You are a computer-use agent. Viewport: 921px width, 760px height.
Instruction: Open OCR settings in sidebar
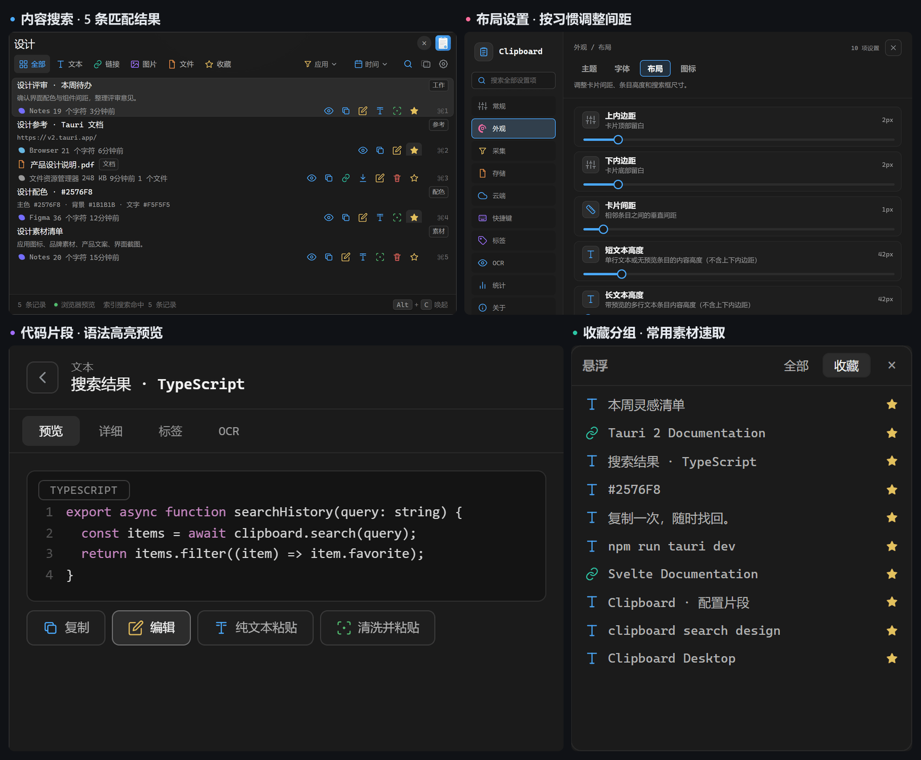pyautogui.click(x=513, y=263)
